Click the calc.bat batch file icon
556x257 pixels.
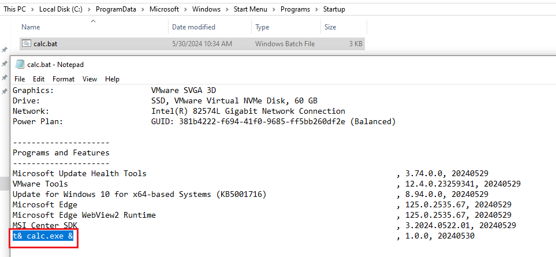click(x=26, y=44)
